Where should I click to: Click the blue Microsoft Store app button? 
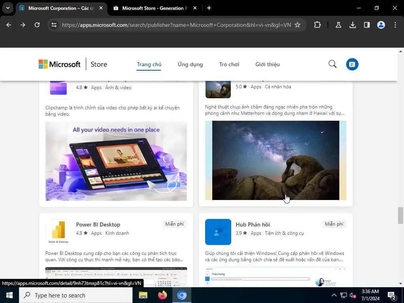pyautogui.click(x=352, y=64)
